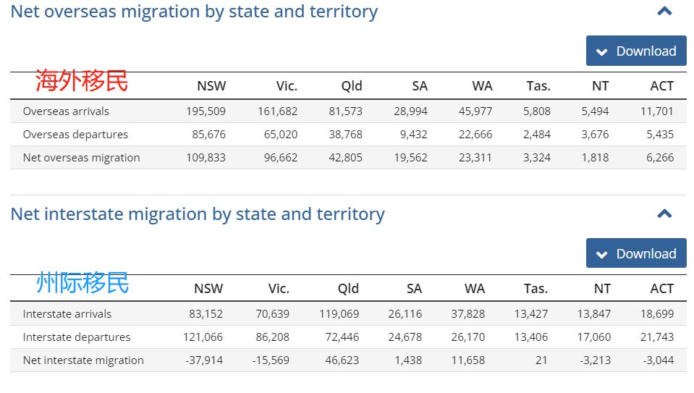This screenshot has height=393, width=694.
Task: Click the 'Net overseas migration by state' heading
Action: [194, 12]
